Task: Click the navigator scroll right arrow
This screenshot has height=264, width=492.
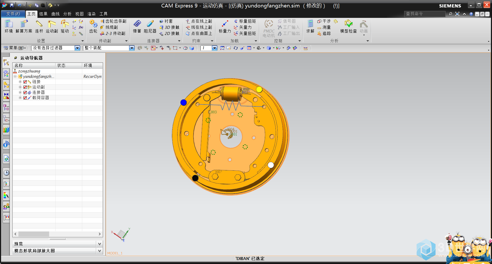Action: coord(100,234)
